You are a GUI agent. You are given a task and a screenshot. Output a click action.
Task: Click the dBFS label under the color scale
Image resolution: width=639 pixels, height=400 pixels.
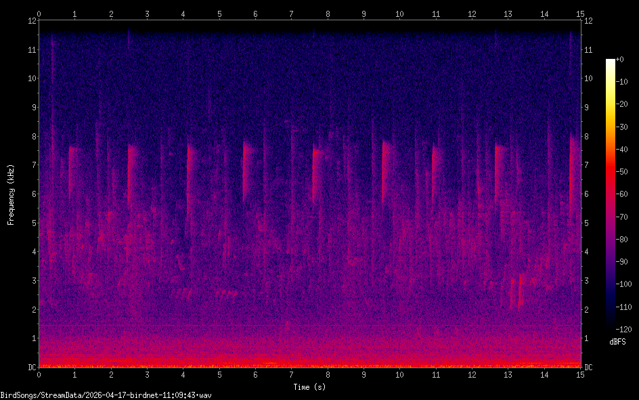click(617, 342)
